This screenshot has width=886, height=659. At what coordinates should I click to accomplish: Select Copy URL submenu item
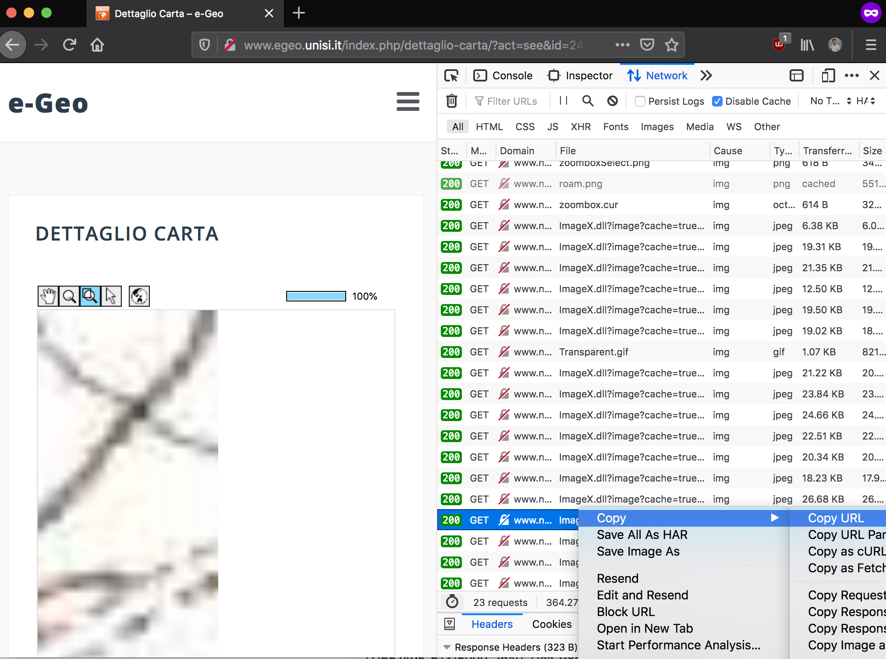838,518
